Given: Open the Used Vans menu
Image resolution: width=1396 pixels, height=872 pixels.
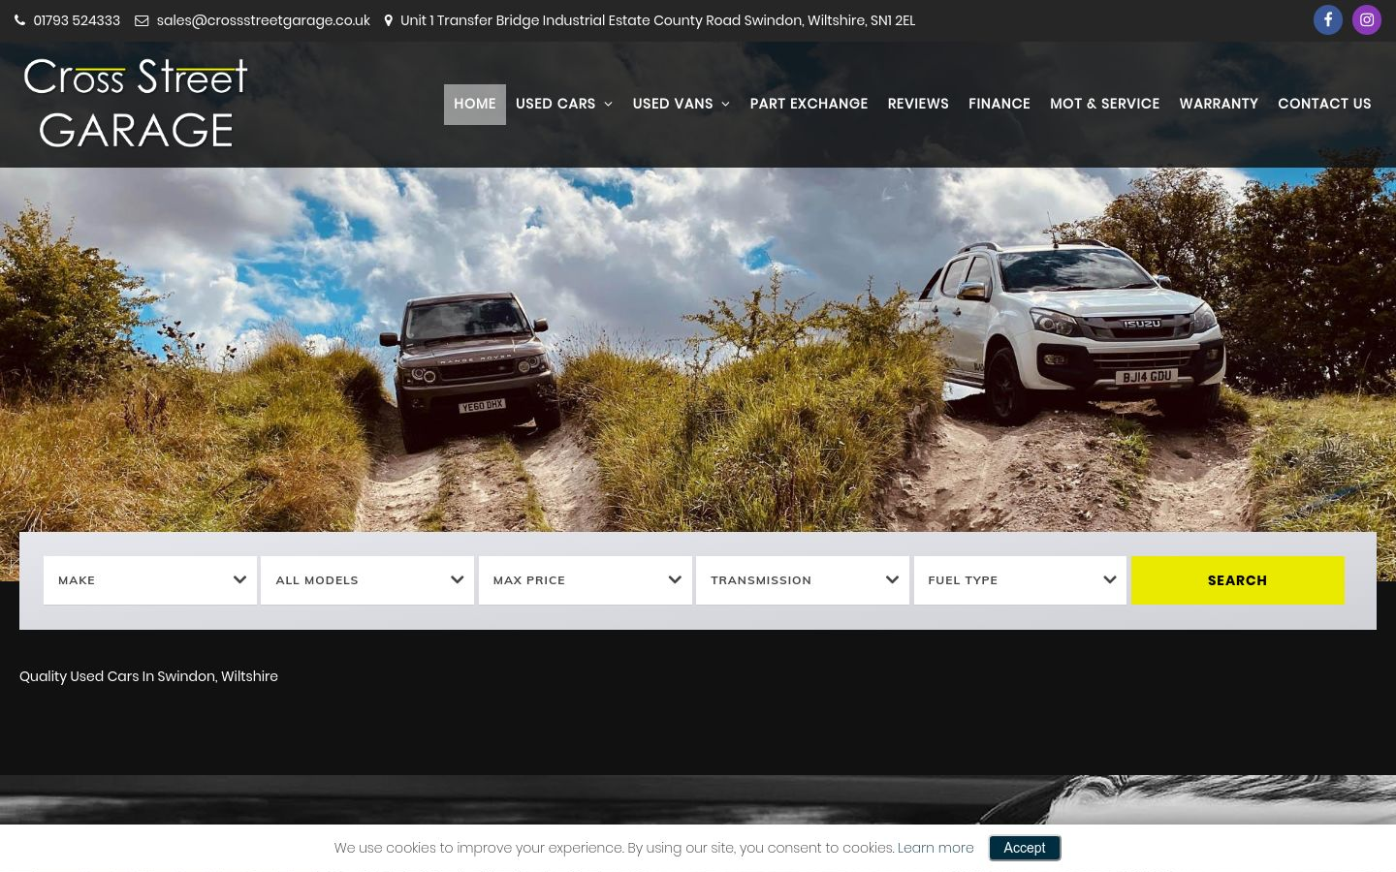Looking at the screenshot, I should click(682, 104).
